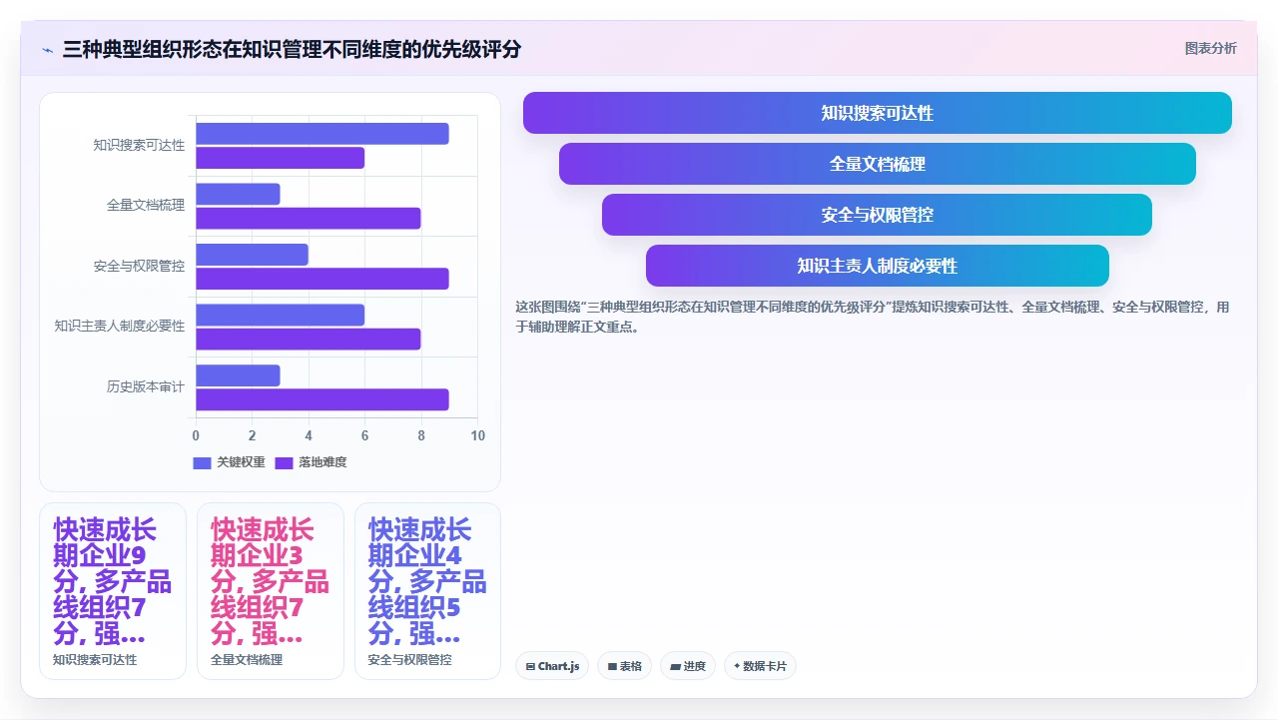The height and width of the screenshot is (720, 1278).
Task: Click the lightning icon beside the chart title
Action: point(47,50)
